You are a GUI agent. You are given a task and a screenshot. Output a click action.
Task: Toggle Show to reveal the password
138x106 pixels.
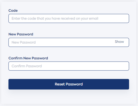point(119,42)
